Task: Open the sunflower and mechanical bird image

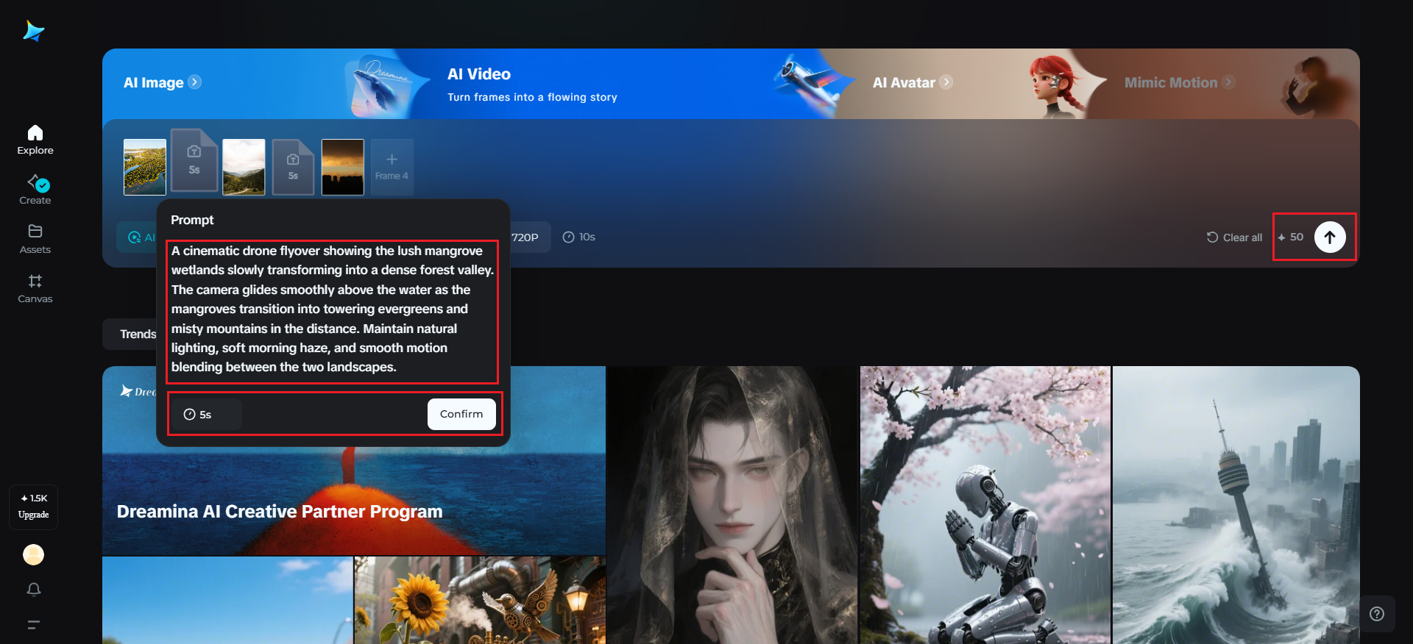Action: click(x=480, y=600)
